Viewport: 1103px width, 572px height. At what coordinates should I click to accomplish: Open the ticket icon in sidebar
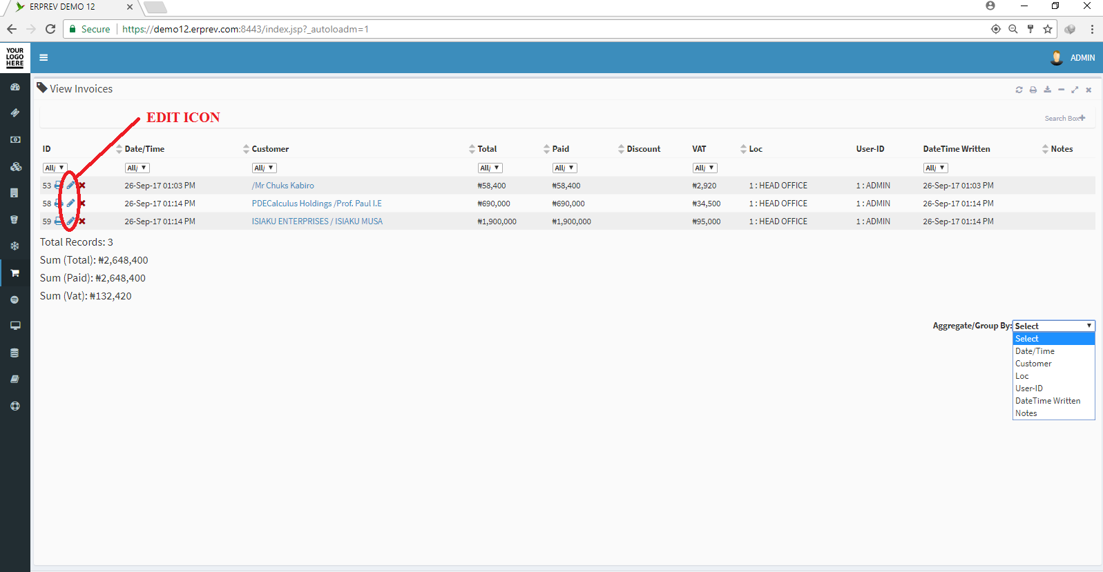[15, 112]
